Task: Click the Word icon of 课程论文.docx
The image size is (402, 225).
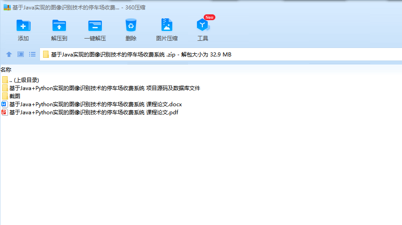Action: pyautogui.click(x=4, y=104)
